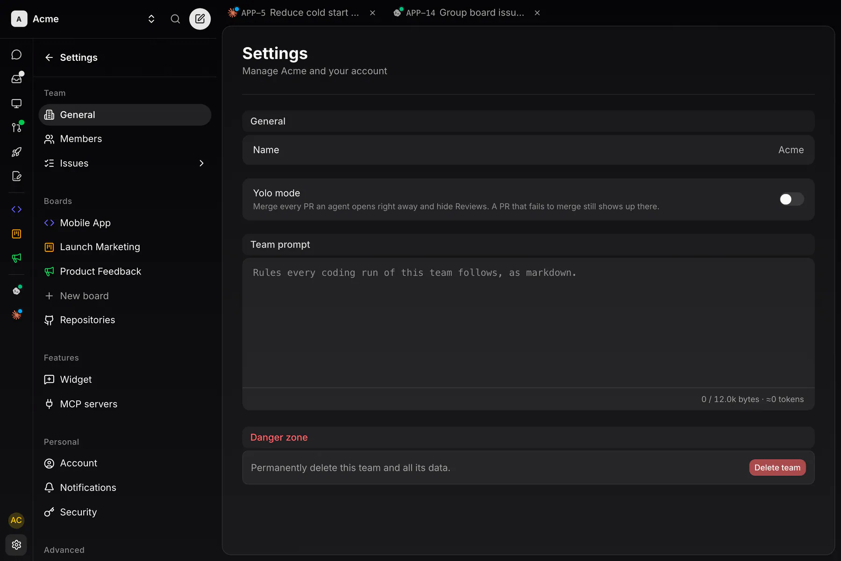Open the Mobile App board settings

tap(125, 223)
